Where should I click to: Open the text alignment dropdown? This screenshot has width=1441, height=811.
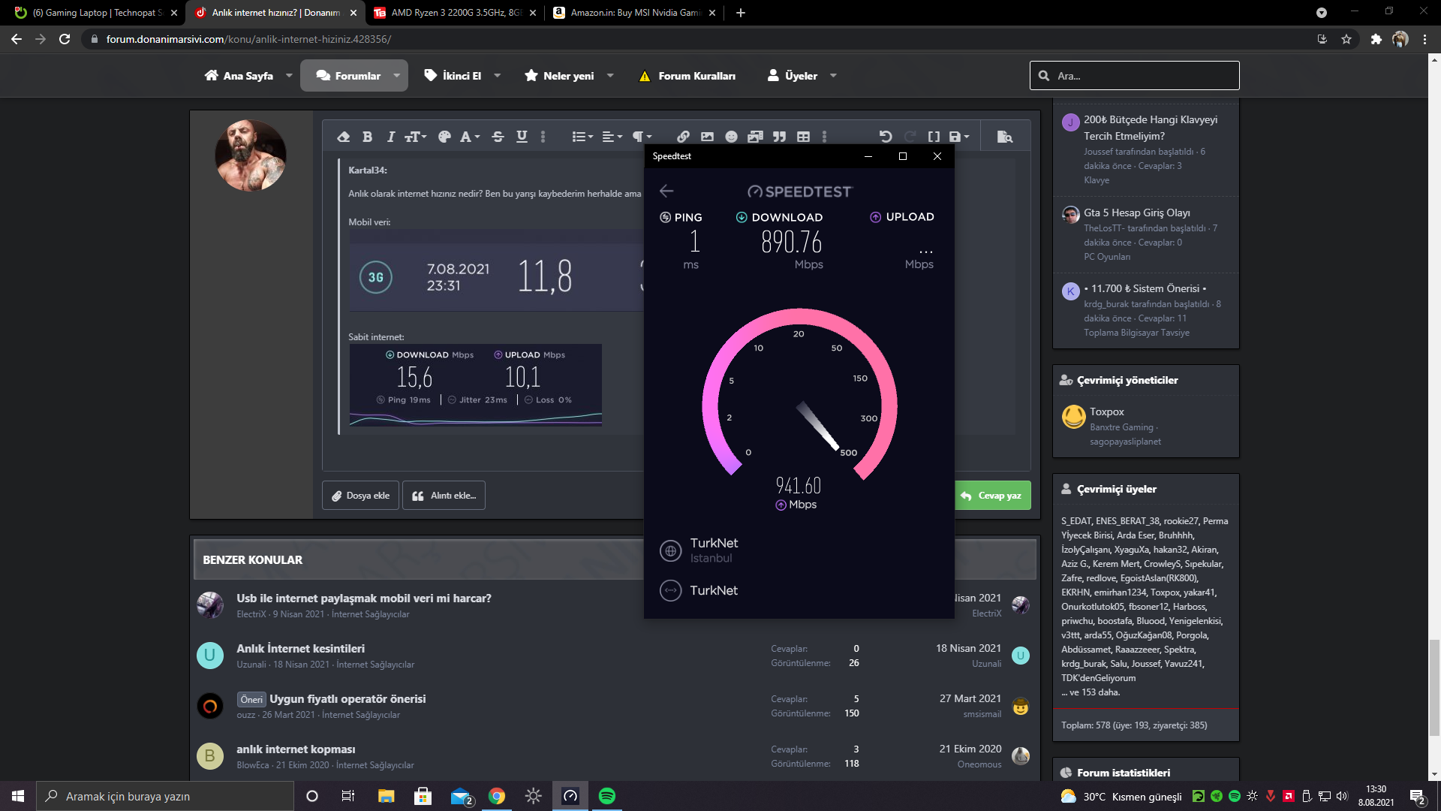tap(612, 137)
